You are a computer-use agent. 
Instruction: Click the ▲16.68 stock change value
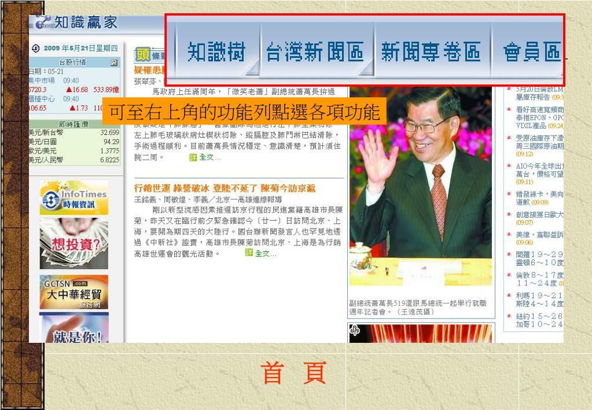(x=77, y=90)
